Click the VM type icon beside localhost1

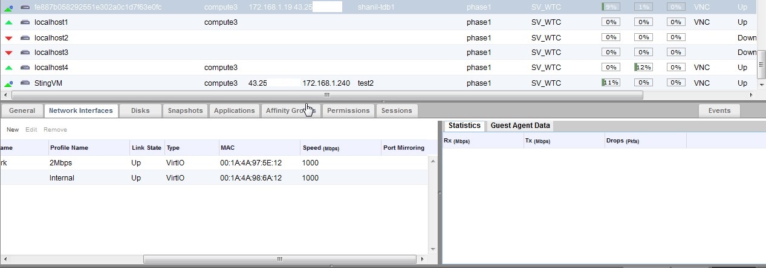click(x=25, y=22)
